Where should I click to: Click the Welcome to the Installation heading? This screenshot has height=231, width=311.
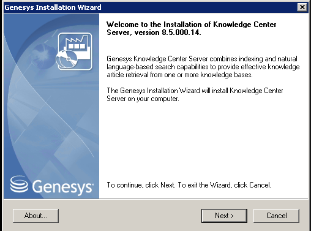191,28
